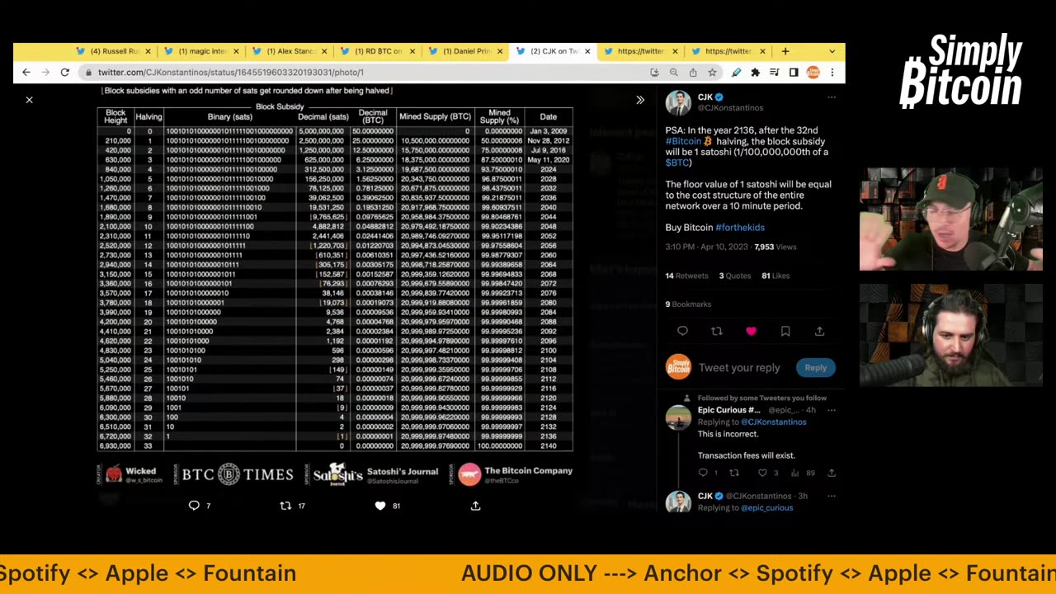The height and width of the screenshot is (594, 1056).
Task: Retweet using the sidebar retweet icon
Action: pos(716,331)
